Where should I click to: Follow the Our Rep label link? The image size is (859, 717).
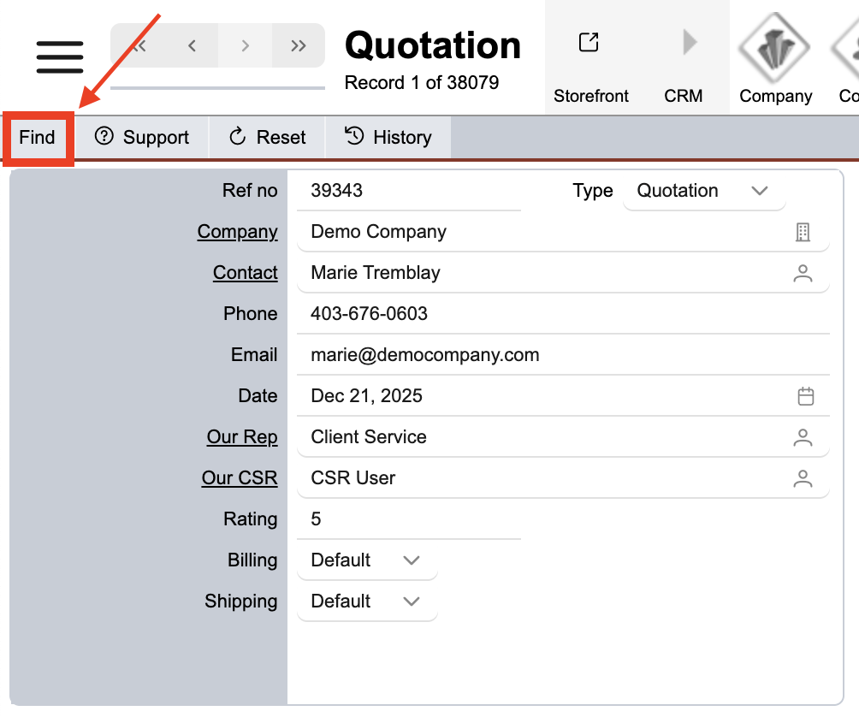(242, 437)
